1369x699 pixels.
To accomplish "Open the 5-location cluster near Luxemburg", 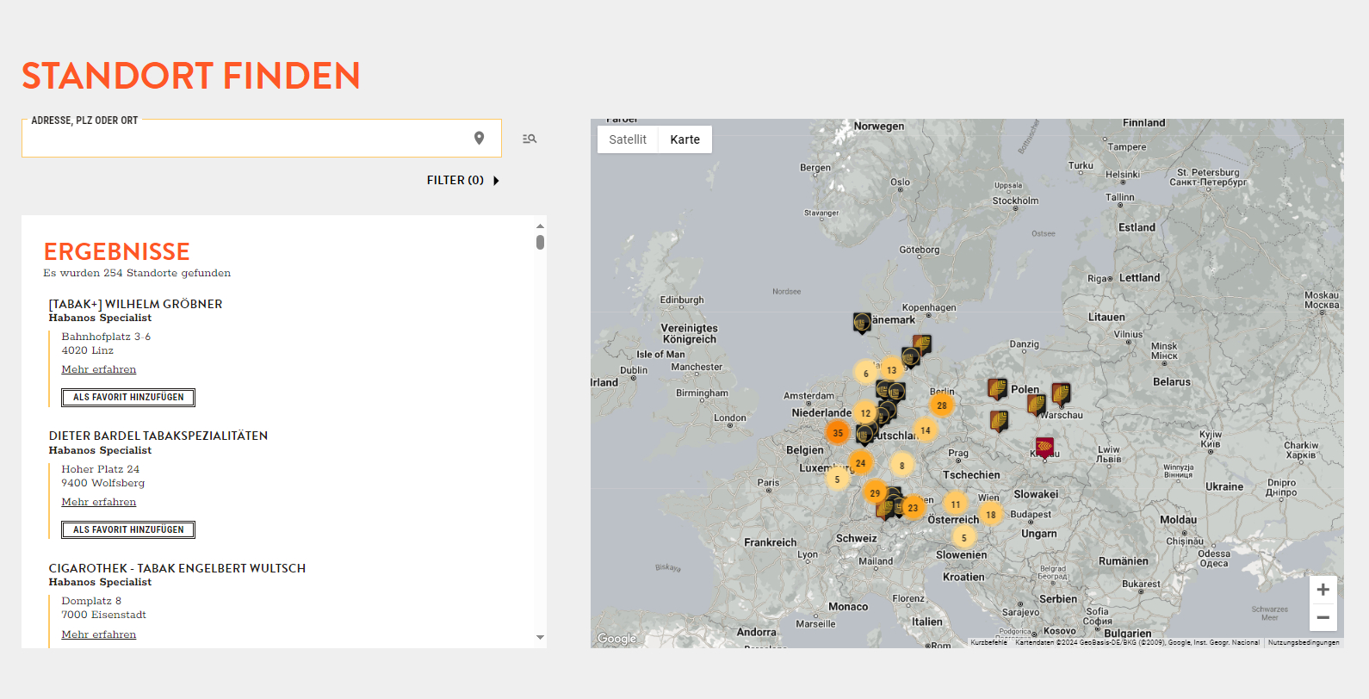I will [837, 479].
